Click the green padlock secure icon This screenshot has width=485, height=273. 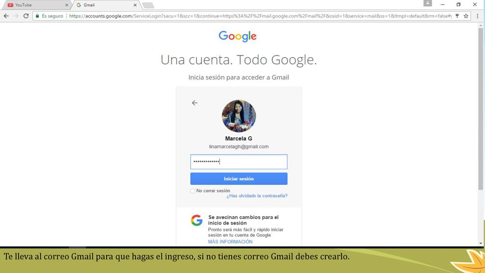(x=37, y=16)
